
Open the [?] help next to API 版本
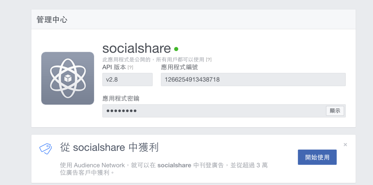[130, 68]
